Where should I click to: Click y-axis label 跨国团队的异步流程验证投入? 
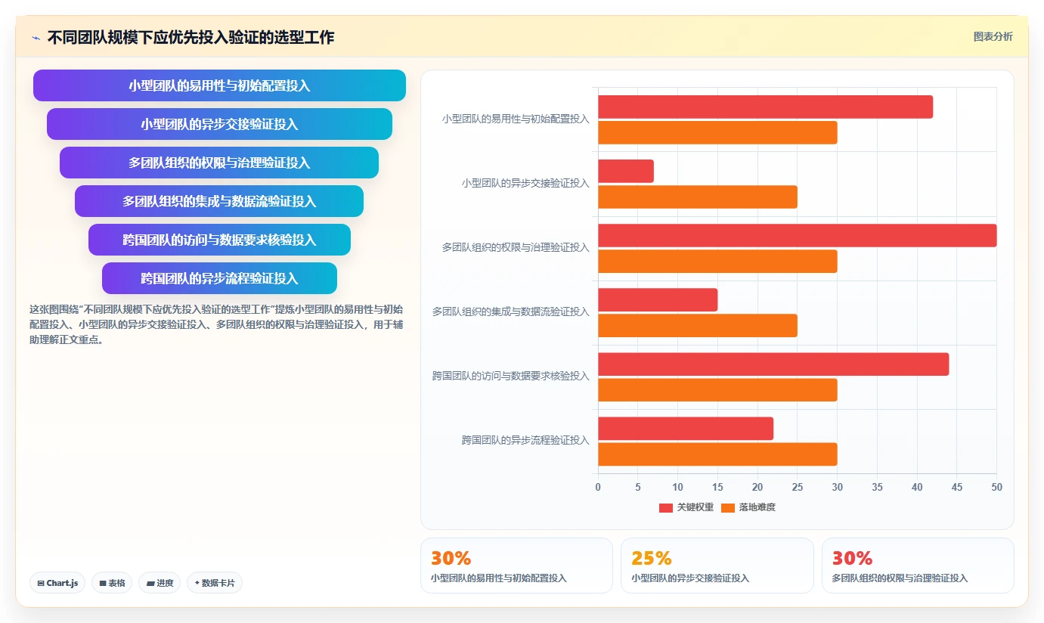(x=525, y=441)
